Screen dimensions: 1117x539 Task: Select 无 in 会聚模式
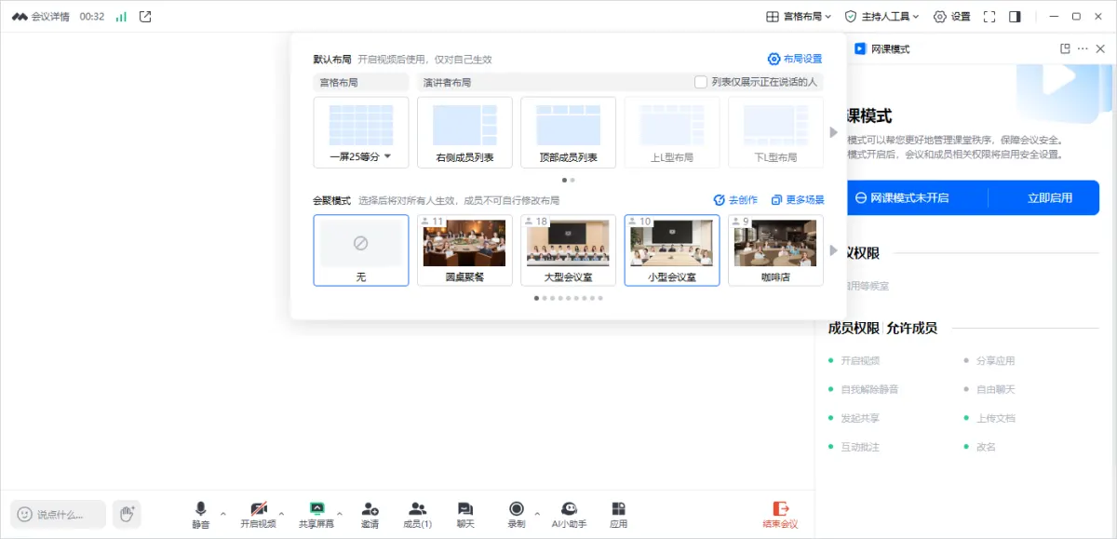(361, 250)
